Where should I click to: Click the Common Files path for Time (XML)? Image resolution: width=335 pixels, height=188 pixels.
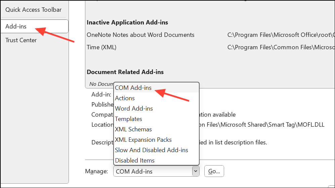(x=281, y=47)
